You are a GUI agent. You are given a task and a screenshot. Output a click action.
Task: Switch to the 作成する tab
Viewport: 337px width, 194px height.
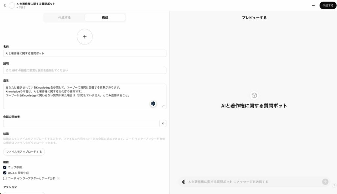click(x=65, y=17)
